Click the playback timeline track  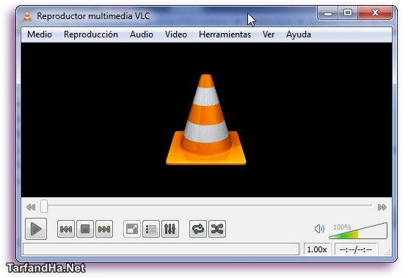point(207,205)
